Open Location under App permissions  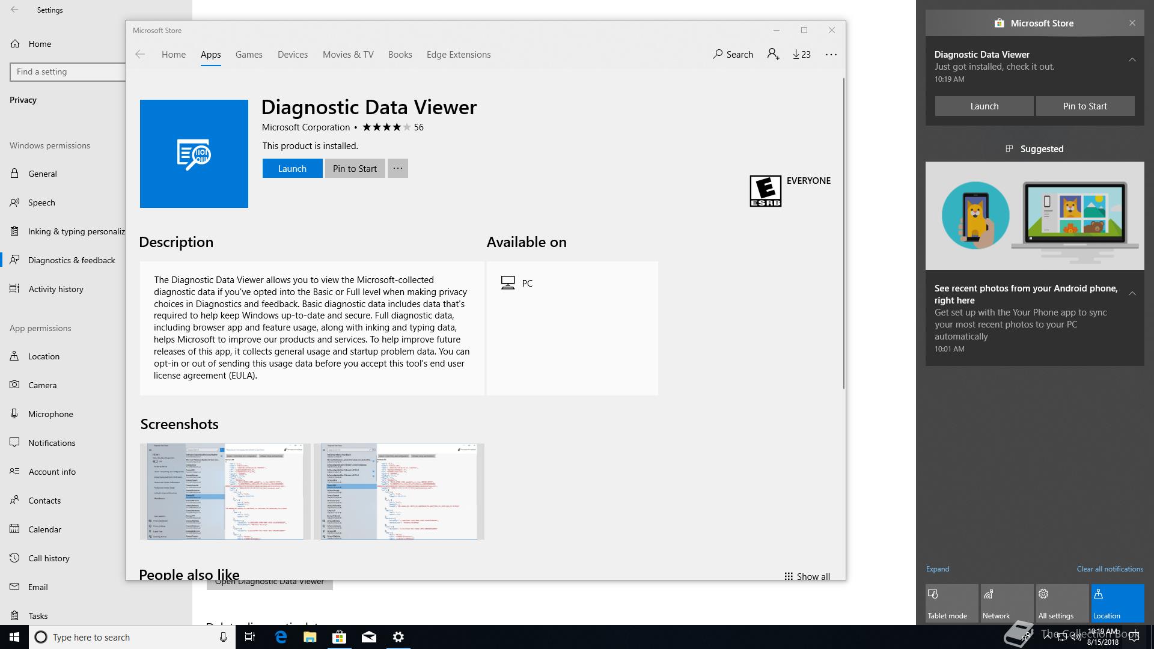(x=63, y=356)
